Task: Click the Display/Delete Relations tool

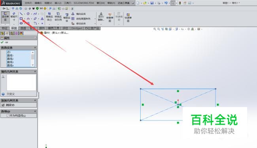Action: pyautogui.click(x=101, y=17)
